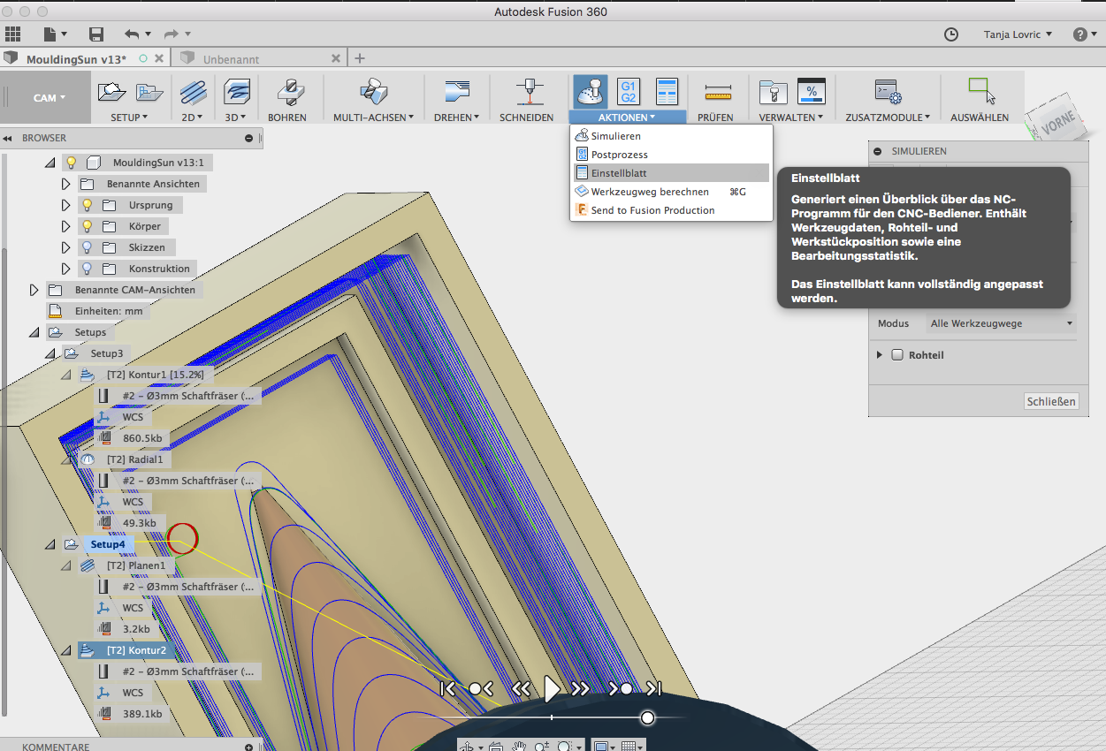Choose Postprozess from the Aktionen menu
Viewport: 1106px width, 751px height.
tap(670, 155)
